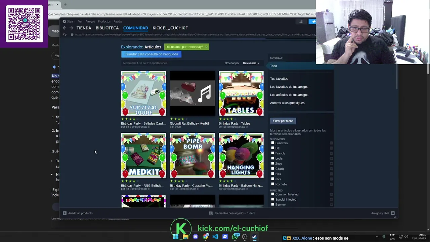Viewport: 430px width, 242px height.
Task: Click Añadir un producto
Action: [x=80, y=213]
